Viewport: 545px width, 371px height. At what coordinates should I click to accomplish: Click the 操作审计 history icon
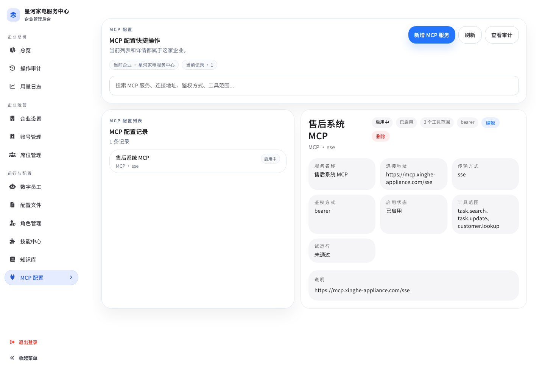click(x=12, y=68)
